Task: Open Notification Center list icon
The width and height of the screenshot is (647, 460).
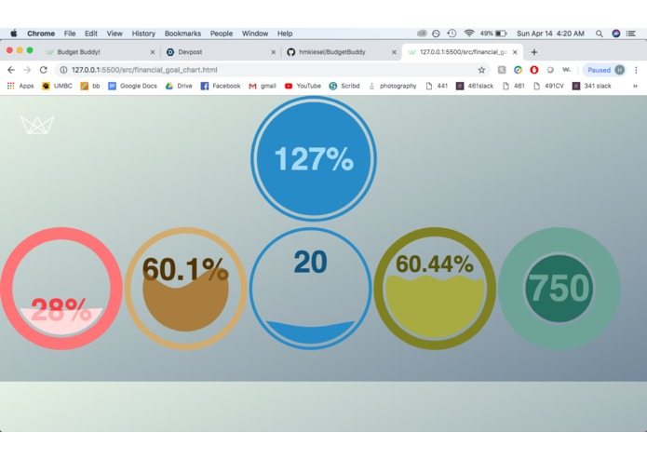Action: click(x=631, y=34)
